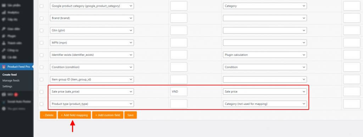Screen dimensions: 363x137
Task: Select the Identifier exists row checkbox
Action: point(41,55)
